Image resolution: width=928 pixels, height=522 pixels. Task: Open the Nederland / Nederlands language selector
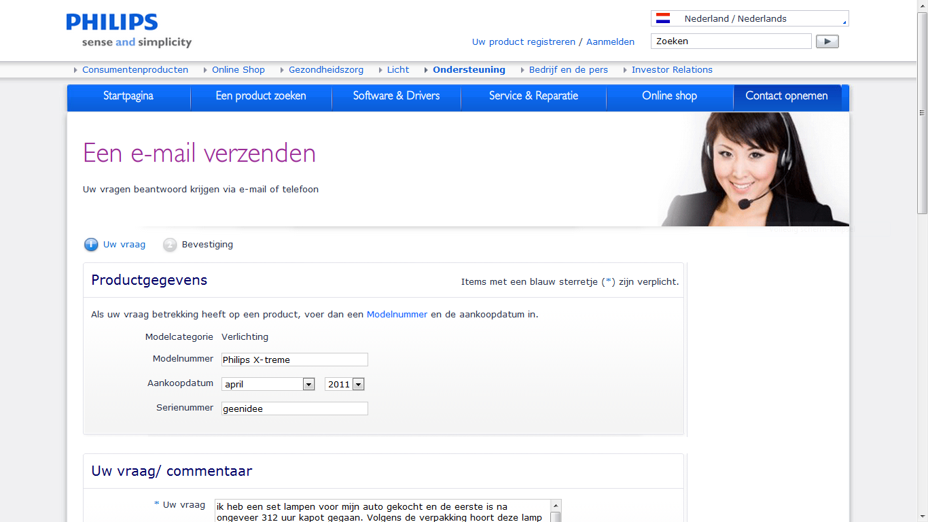pyautogui.click(x=747, y=18)
